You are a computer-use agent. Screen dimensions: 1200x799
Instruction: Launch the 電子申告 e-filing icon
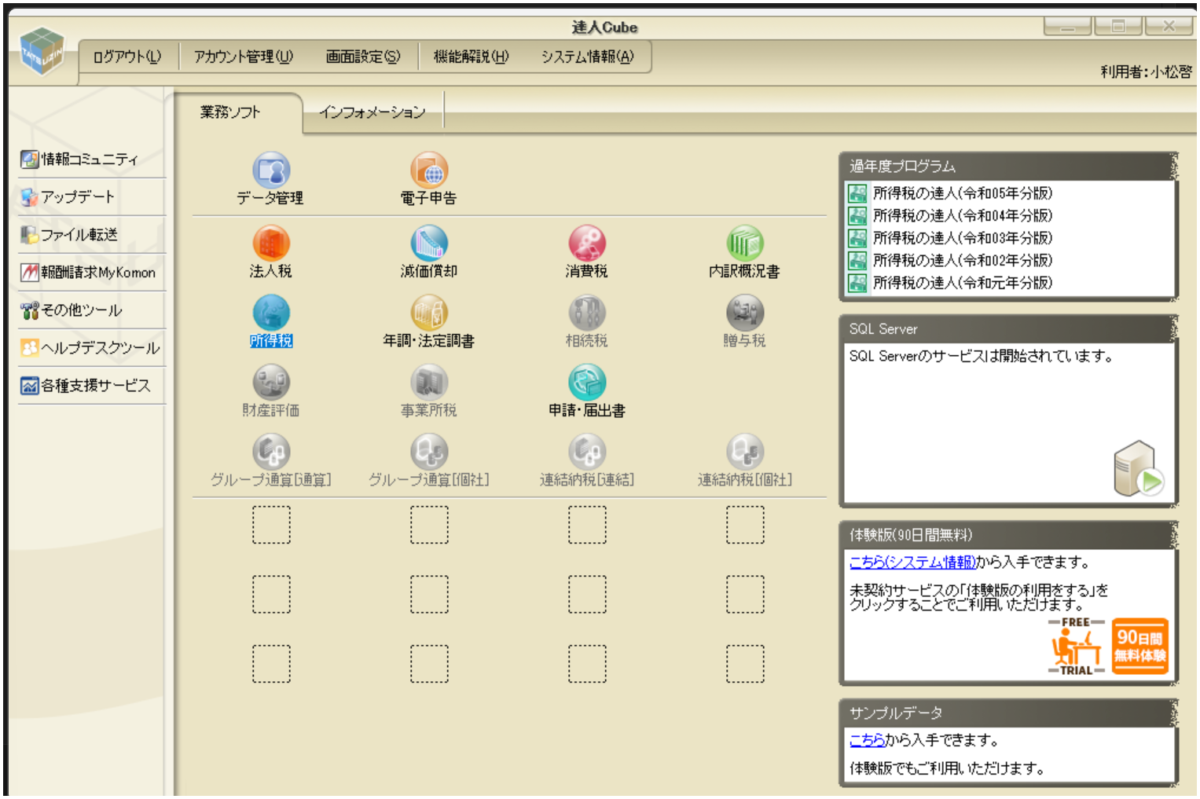[429, 170]
